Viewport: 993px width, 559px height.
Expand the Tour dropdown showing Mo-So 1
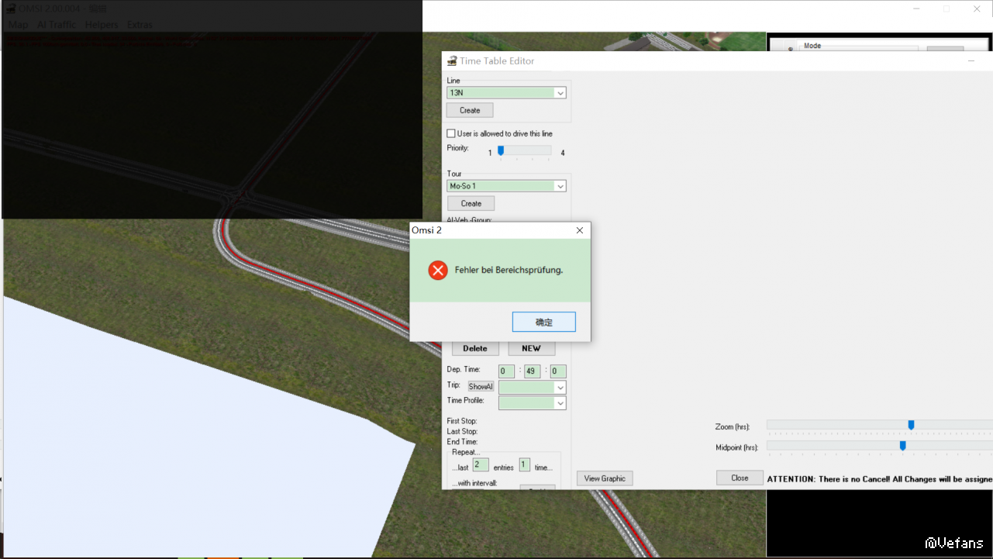pos(560,186)
